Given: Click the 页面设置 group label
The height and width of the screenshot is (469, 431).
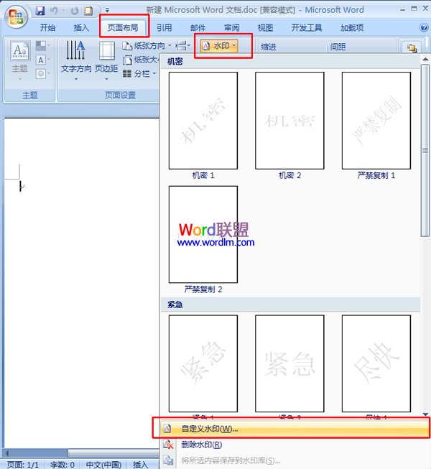Looking at the screenshot, I should tap(120, 95).
